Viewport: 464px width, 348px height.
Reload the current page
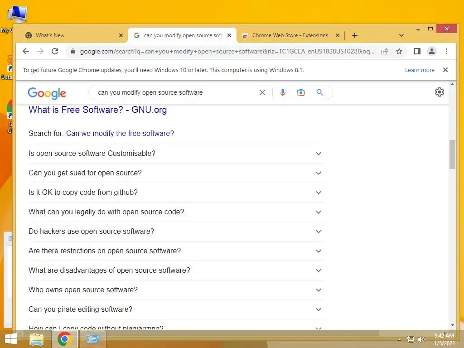point(55,51)
